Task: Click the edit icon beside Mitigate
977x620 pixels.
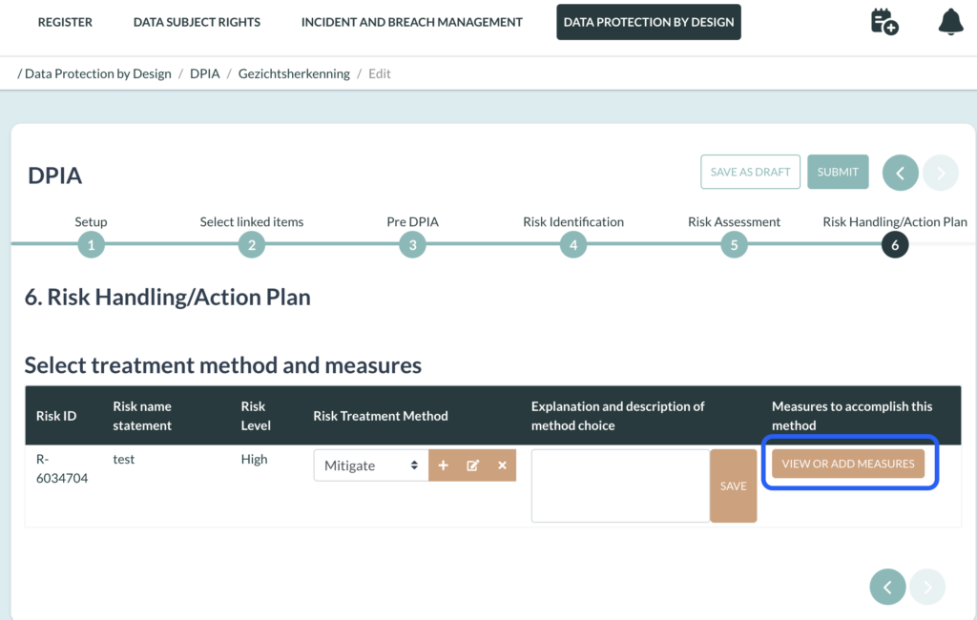Action: pyautogui.click(x=473, y=465)
